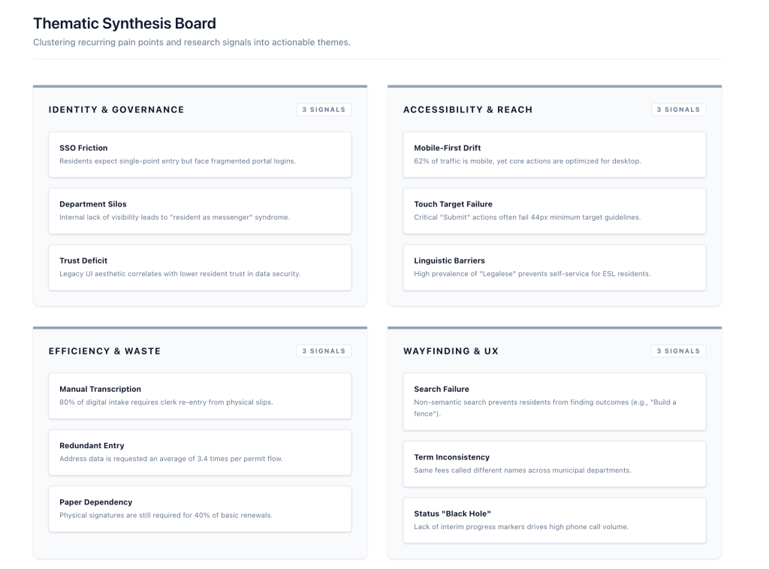The height and width of the screenshot is (569, 769).
Task: Click the Wayfinding & UX signals badge
Action: pyautogui.click(x=678, y=351)
